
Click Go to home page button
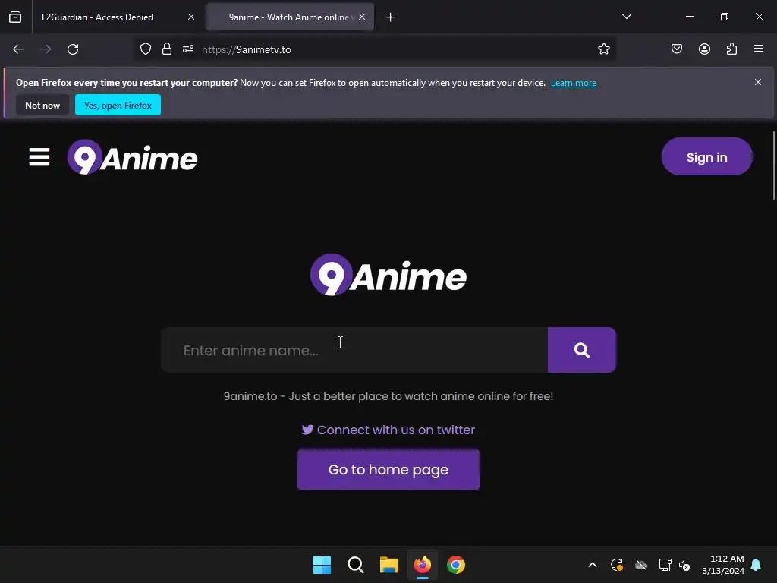pos(388,469)
